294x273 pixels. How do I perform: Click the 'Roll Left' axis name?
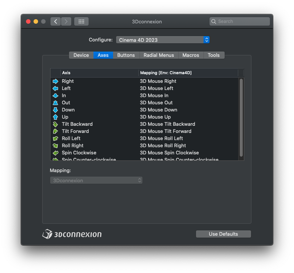pos(71,139)
